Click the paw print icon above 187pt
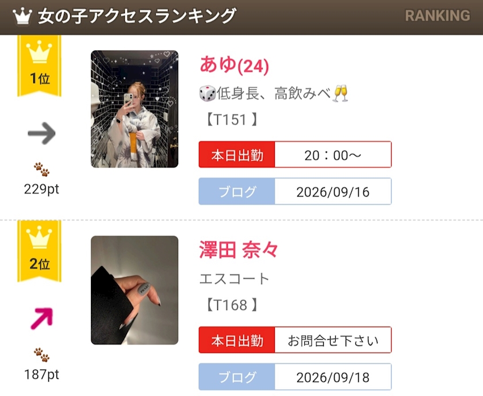The image size is (483, 396). tap(41, 355)
